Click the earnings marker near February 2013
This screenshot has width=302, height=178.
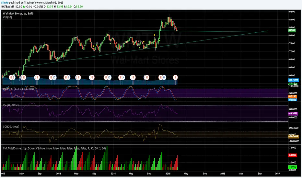tap(66, 77)
